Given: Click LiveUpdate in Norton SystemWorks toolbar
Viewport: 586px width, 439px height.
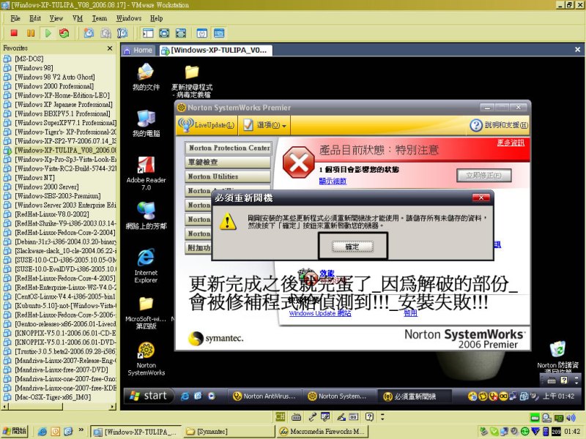Looking at the screenshot, I should point(207,124).
